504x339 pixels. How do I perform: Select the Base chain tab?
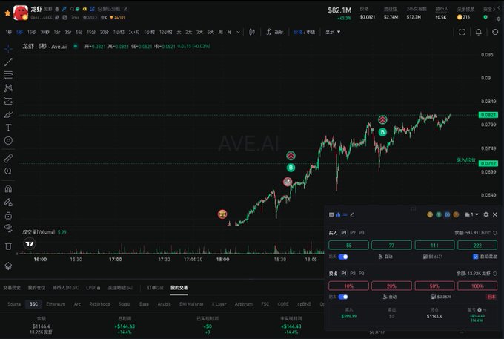point(144,304)
